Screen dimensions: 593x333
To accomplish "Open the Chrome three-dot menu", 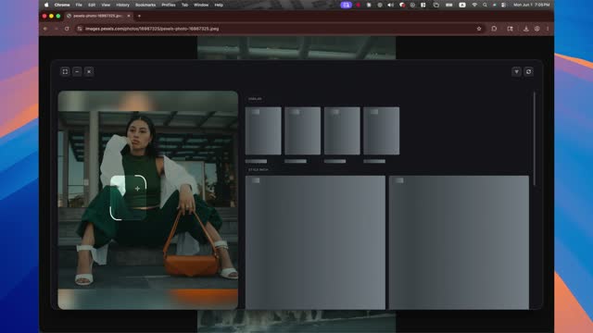I will (x=548, y=29).
